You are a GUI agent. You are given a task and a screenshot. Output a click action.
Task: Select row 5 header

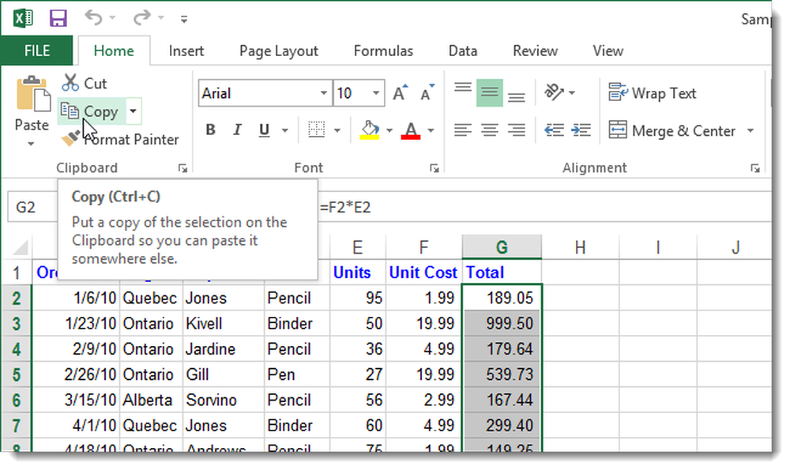tap(16, 374)
